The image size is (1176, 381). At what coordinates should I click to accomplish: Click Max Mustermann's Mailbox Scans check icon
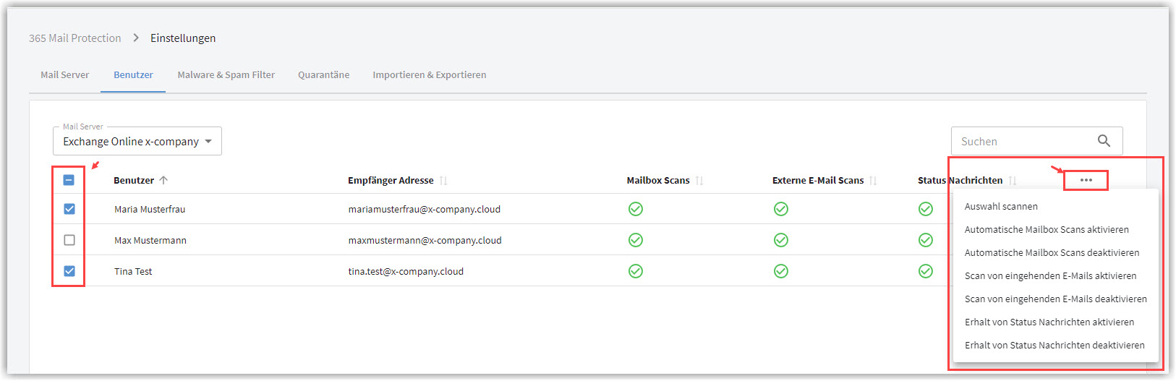(636, 240)
